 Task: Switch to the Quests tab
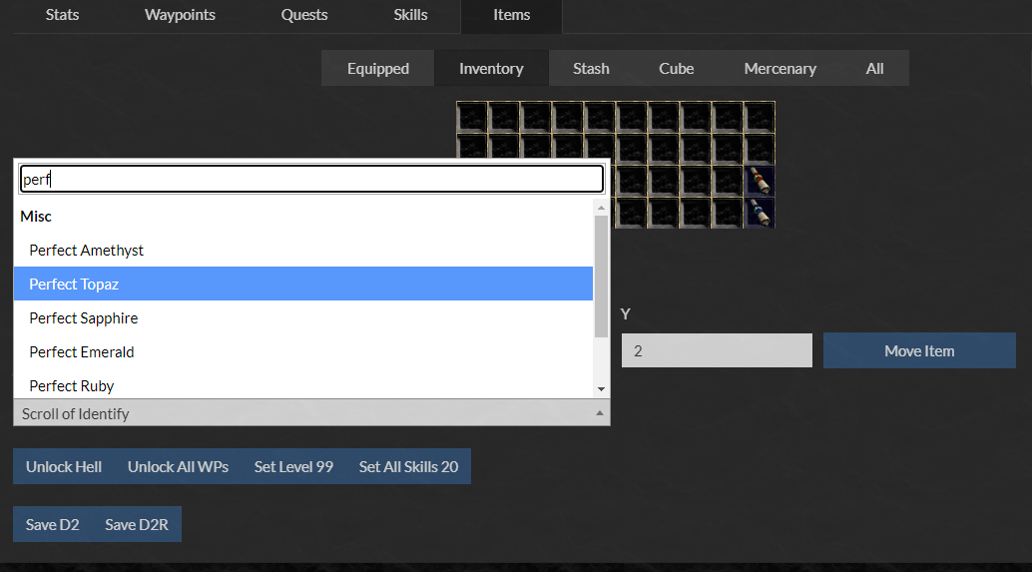pyautogui.click(x=304, y=15)
